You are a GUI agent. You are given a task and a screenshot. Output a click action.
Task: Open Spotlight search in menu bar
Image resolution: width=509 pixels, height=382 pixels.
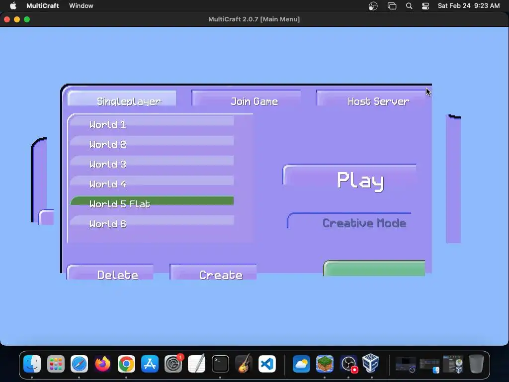coord(409,6)
